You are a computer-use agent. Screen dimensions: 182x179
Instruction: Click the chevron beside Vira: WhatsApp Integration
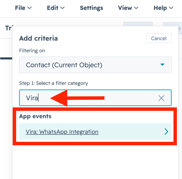(x=166, y=132)
